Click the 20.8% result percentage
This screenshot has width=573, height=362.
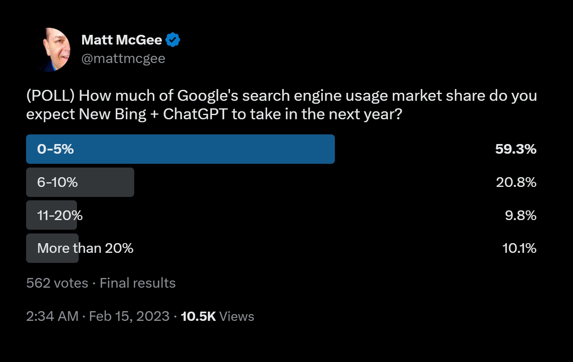516,182
